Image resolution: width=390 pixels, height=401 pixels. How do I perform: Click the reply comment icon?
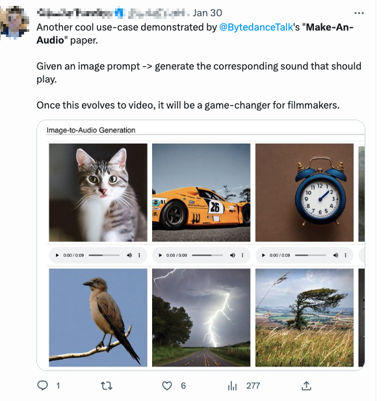(43, 385)
